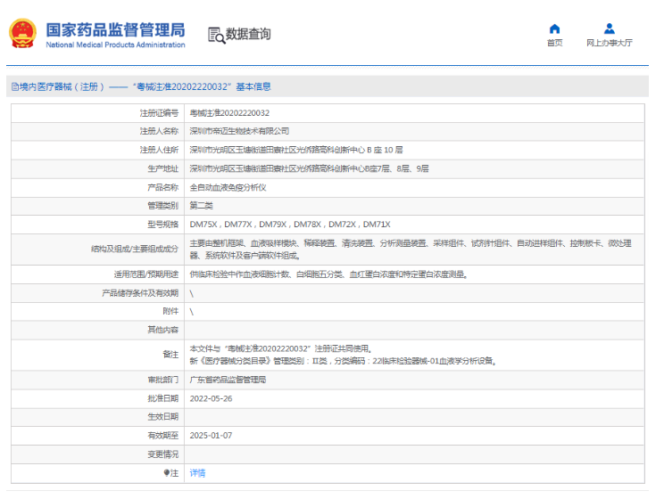Click the 审批部门 label
Viewport: 664px width, 499px height.
[x=163, y=380]
